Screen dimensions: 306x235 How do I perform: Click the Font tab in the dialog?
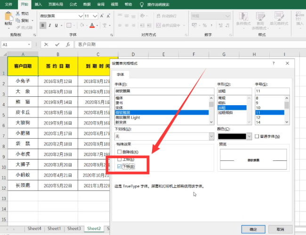click(x=121, y=75)
